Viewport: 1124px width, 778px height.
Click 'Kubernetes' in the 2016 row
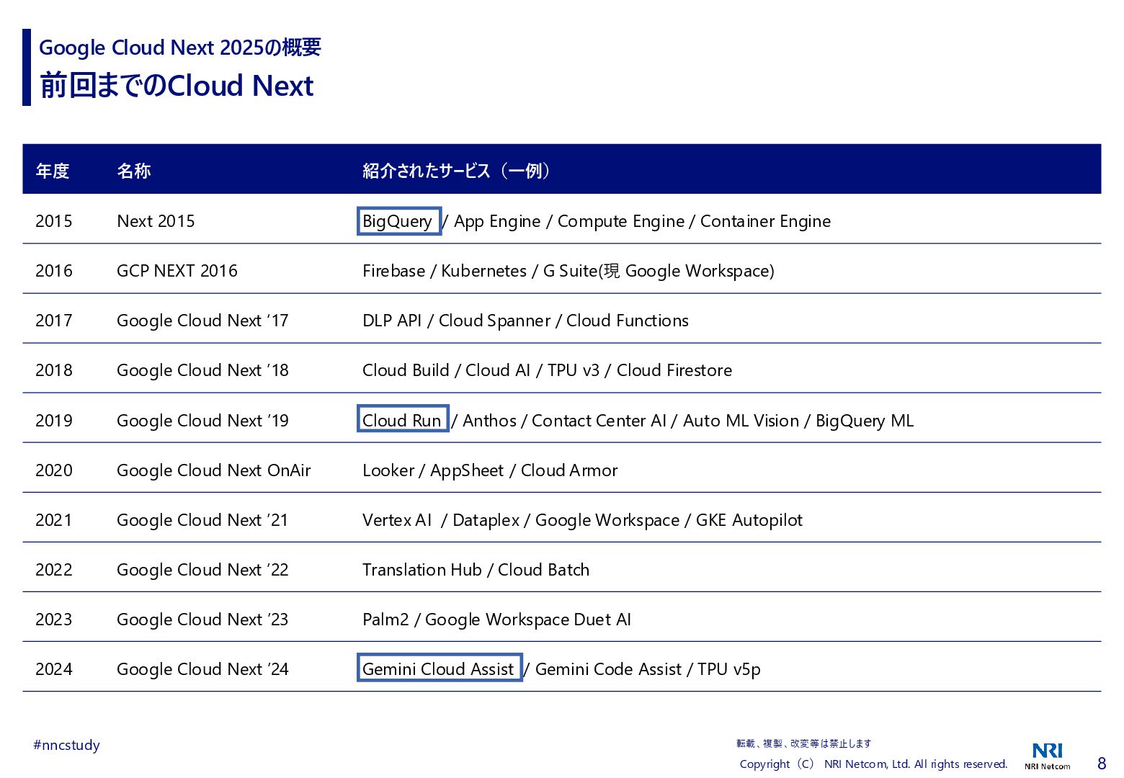[x=484, y=271]
